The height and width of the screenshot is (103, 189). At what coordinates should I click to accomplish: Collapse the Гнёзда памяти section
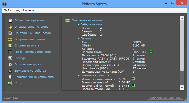pos(78,25)
